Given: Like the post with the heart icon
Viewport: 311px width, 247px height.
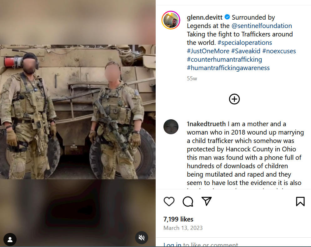Looking at the screenshot, I should coord(169,202).
